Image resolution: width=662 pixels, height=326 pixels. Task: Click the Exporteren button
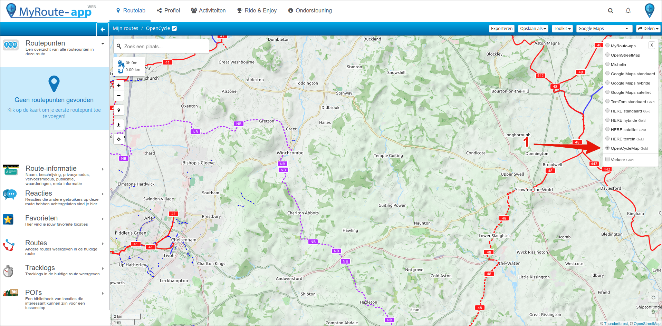pos(502,29)
